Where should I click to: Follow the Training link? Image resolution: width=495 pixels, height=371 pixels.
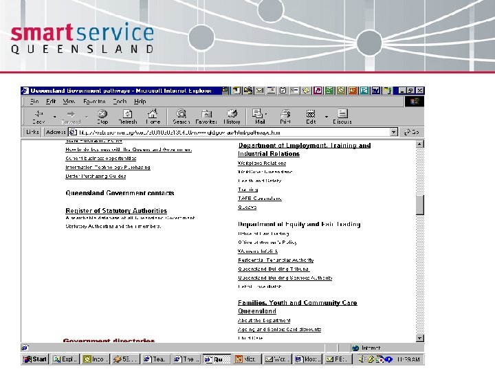(x=247, y=190)
